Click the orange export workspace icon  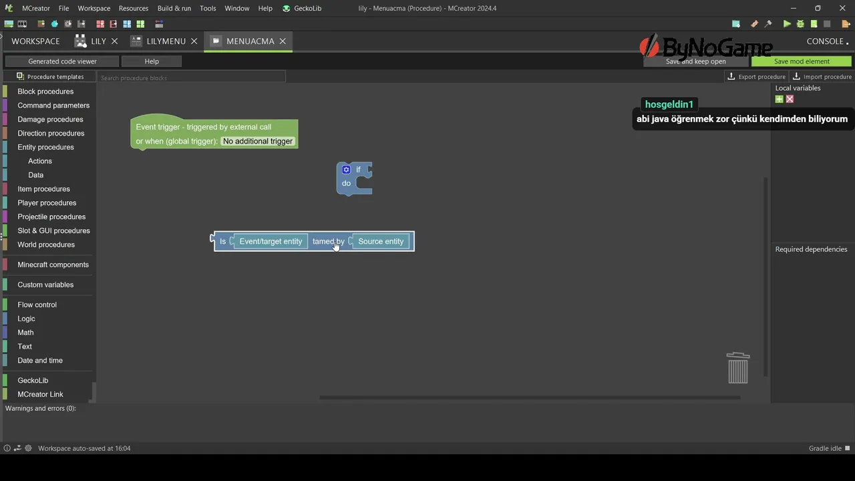click(846, 24)
